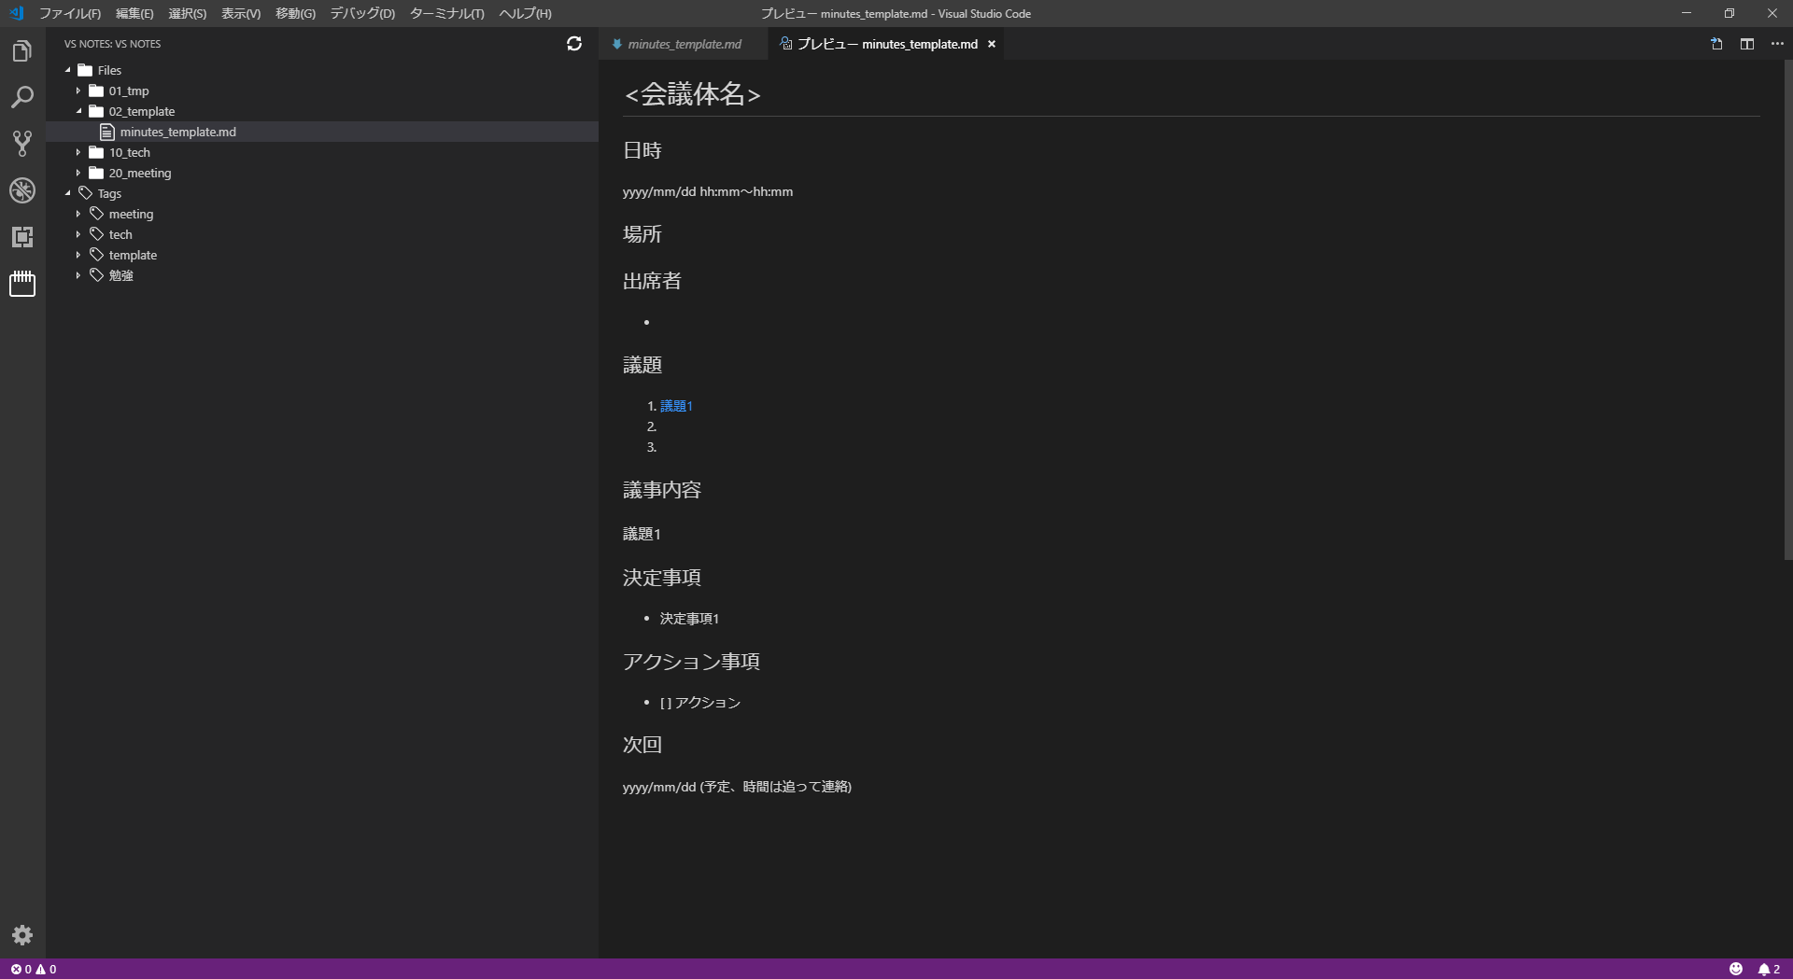Follow the 議題1 link in the agenda list
The image size is (1793, 979).
[676, 406]
